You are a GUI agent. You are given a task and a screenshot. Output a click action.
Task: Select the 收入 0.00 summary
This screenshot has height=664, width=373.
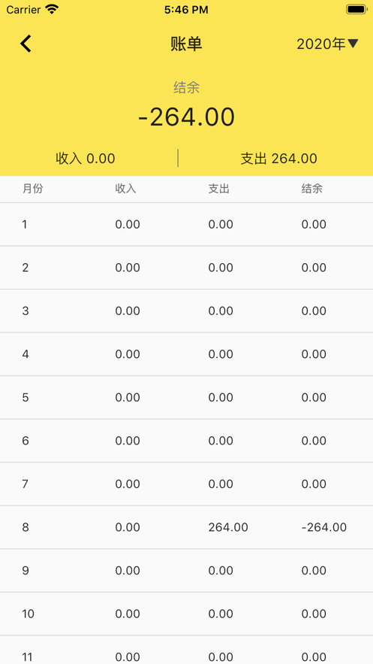click(86, 159)
